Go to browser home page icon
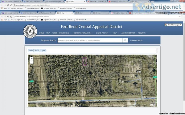Image resolution: width=185 pixels, height=115 pixels. tap(11, 17)
